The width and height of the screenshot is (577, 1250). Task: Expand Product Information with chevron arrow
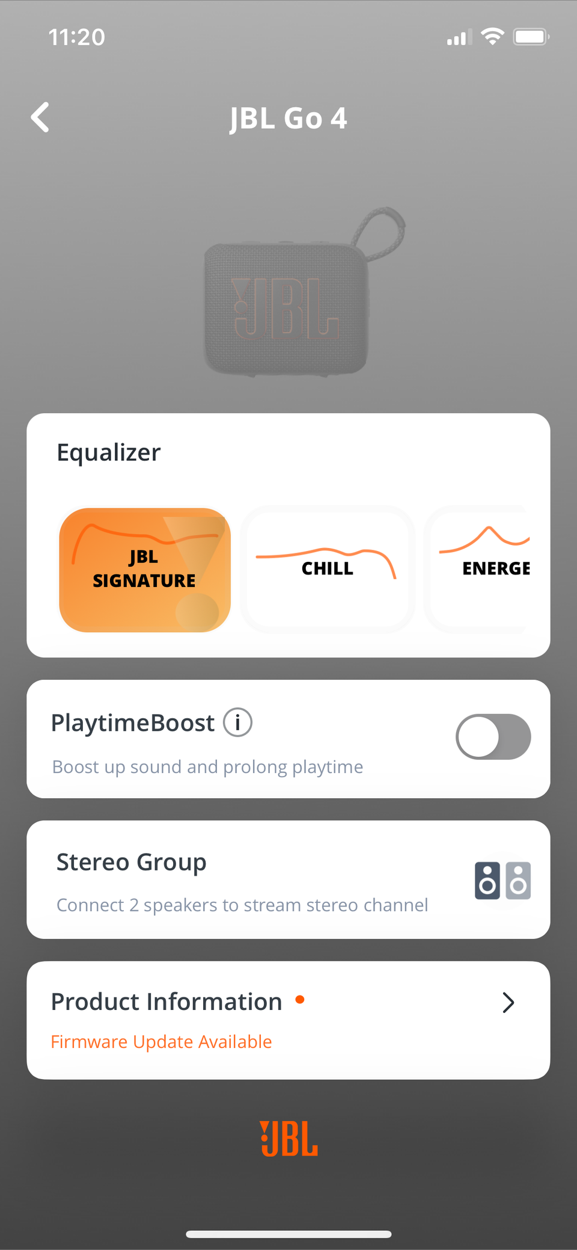[508, 1003]
